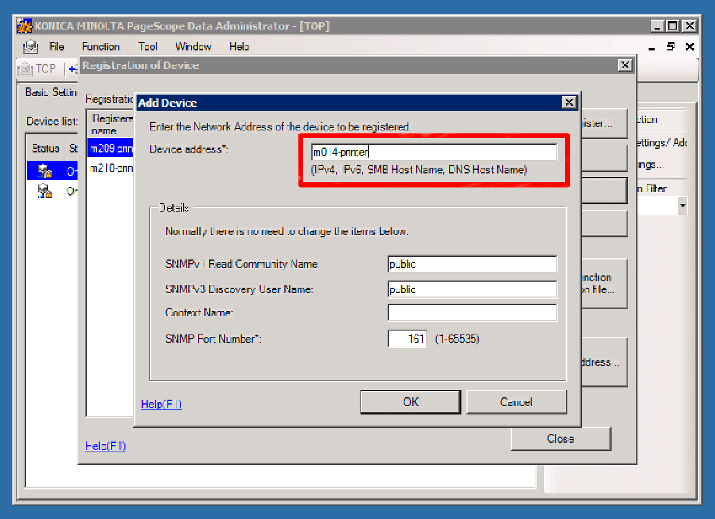Image resolution: width=715 pixels, height=519 pixels.
Task: Click the Basic Settings label in main window
Action: point(51,92)
